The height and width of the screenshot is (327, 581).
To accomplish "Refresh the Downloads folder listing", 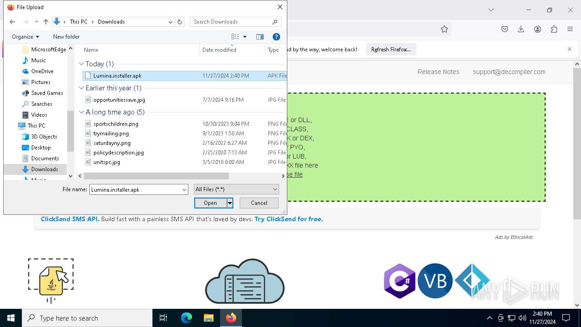I will point(180,22).
